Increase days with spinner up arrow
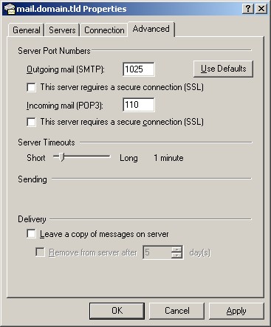Viewport: 271px width, 327px height. click(176, 249)
